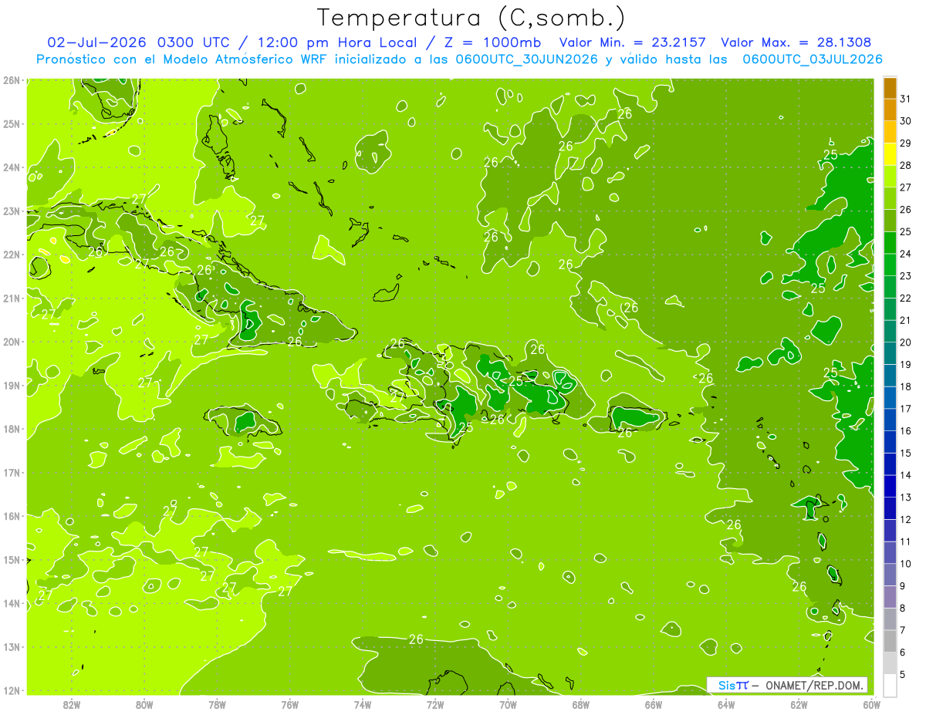Screen dimensions: 926x715
Task: Click purple legend swatch between 9 and 10
Action: tap(890, 575)
